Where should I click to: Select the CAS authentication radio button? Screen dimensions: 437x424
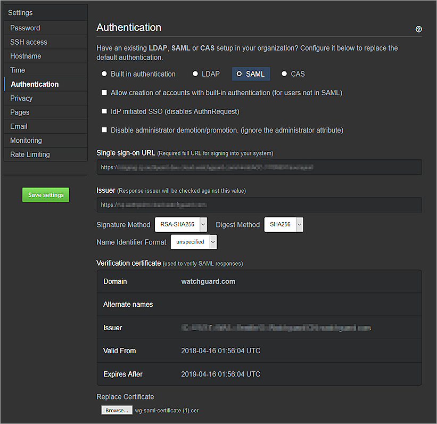tap(284, 74)
